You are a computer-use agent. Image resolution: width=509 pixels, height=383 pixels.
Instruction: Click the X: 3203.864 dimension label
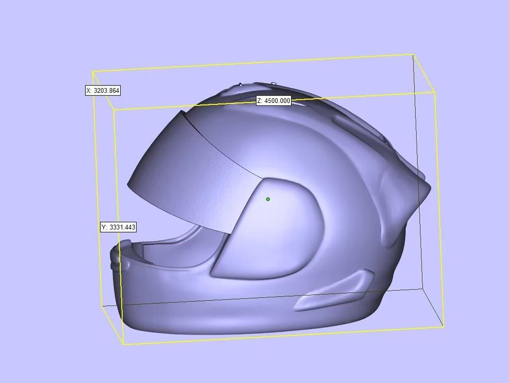[x=103, y=91]
